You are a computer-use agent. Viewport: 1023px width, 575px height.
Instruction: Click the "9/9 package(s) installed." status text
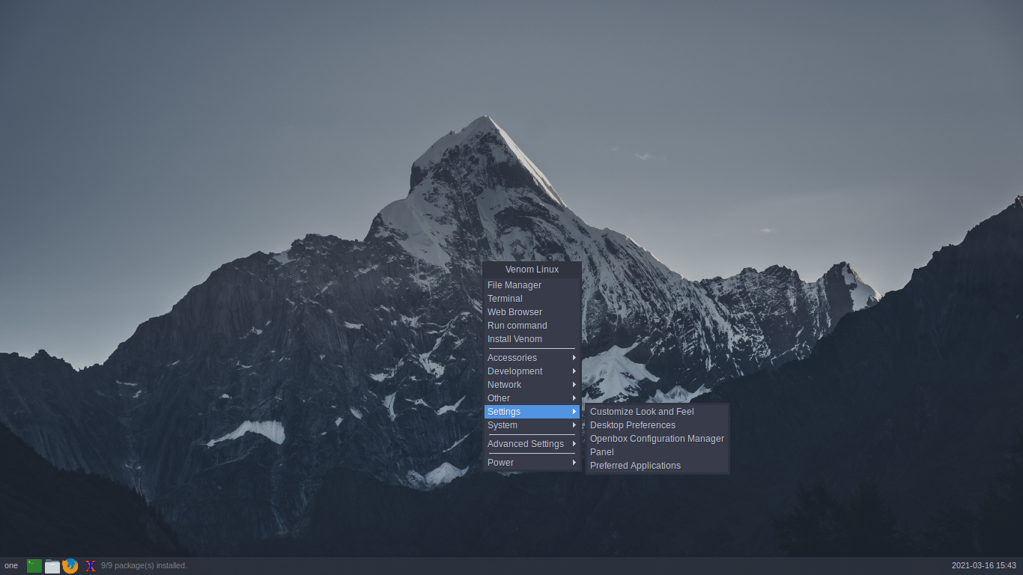(x=144, y=566)
